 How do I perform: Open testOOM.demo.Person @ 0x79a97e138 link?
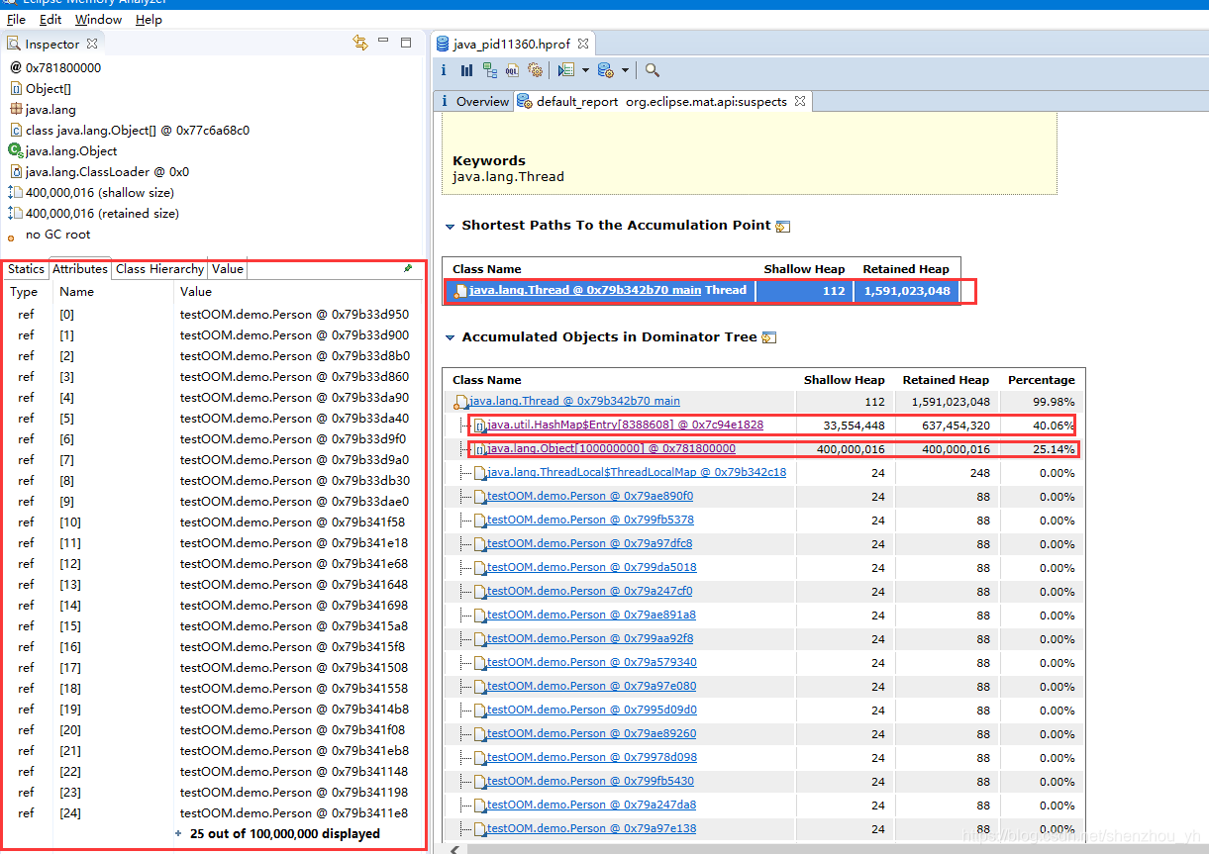tap(591, 829)
